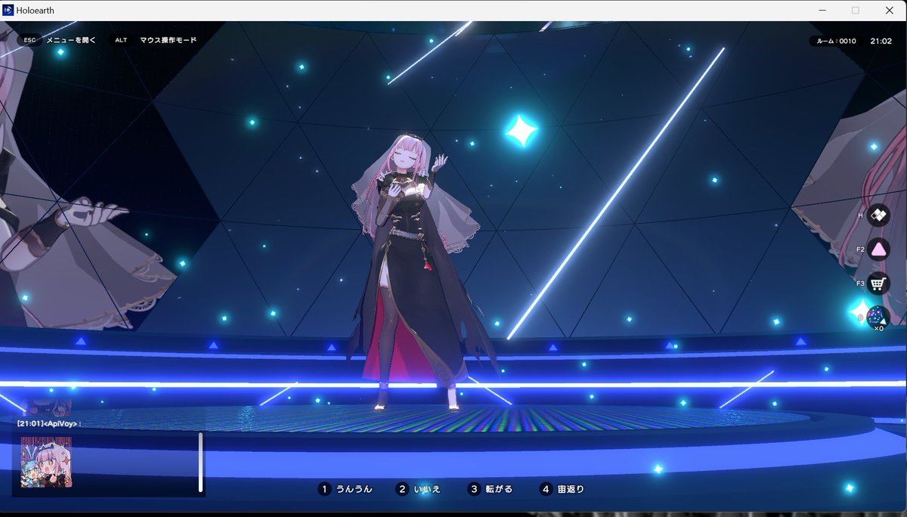
Task: Click the メニューを開く label
Action: coord(71,40)
